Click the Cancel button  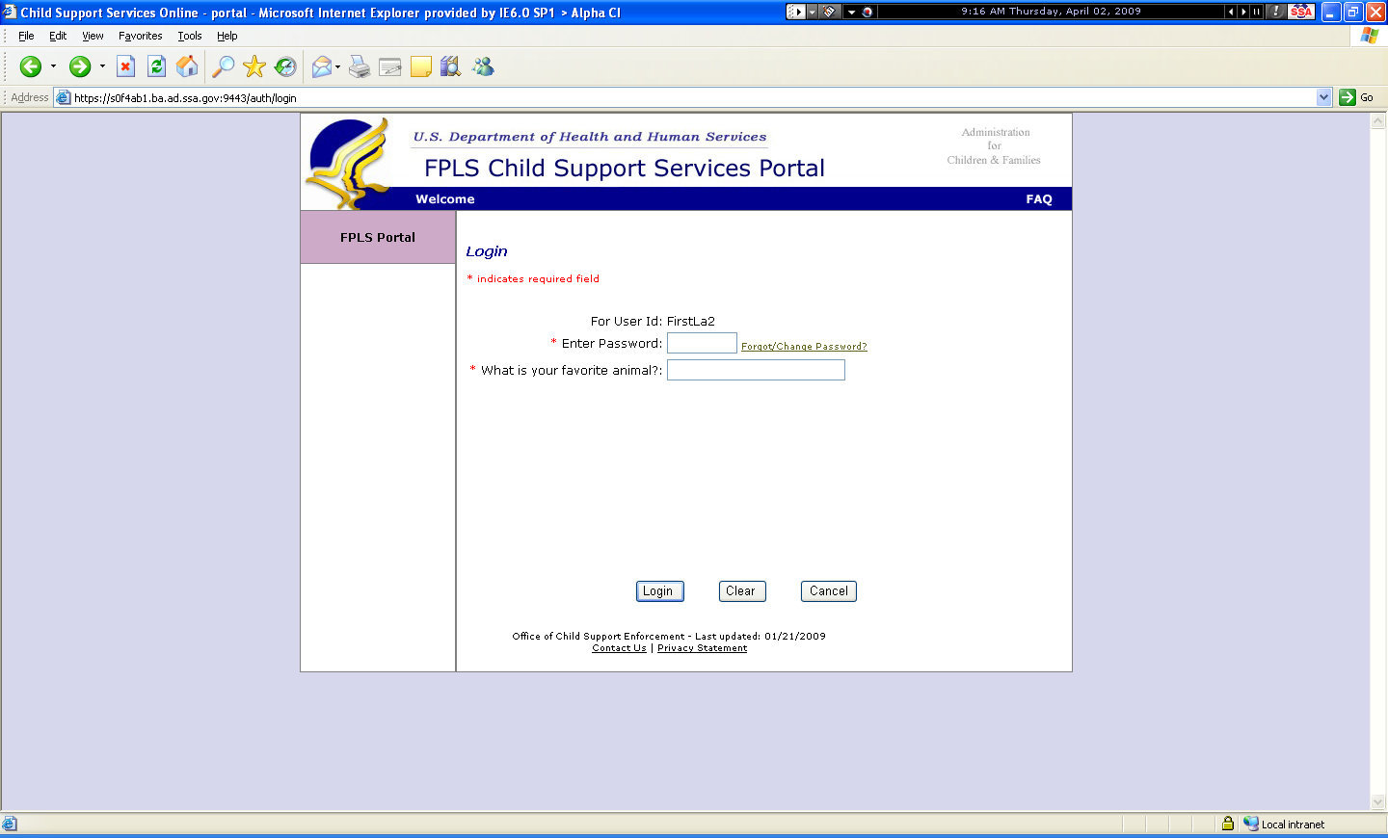click(829, 591)
